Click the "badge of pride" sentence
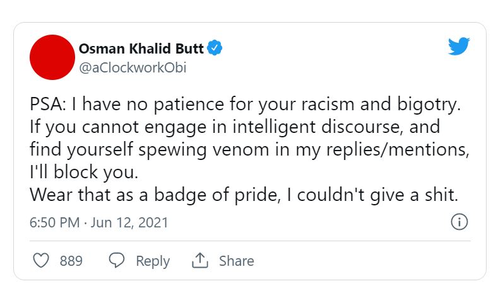The image size is (503, 291). click(x=244, y=195)
